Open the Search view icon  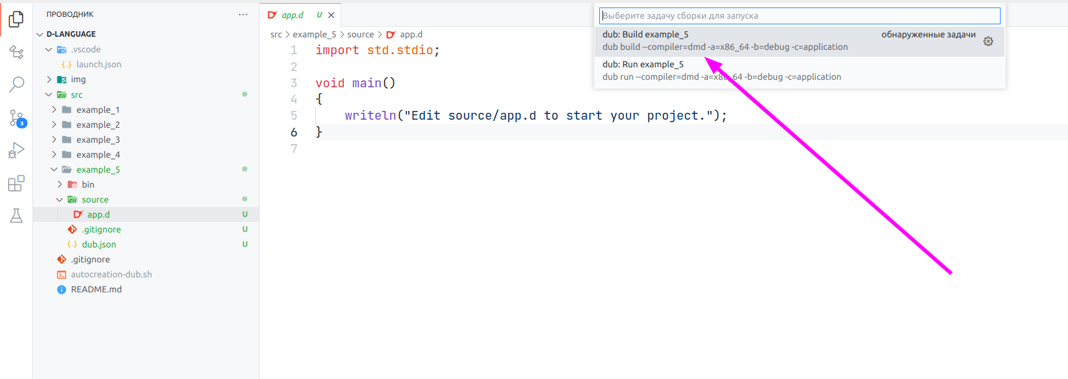point(16,84)
